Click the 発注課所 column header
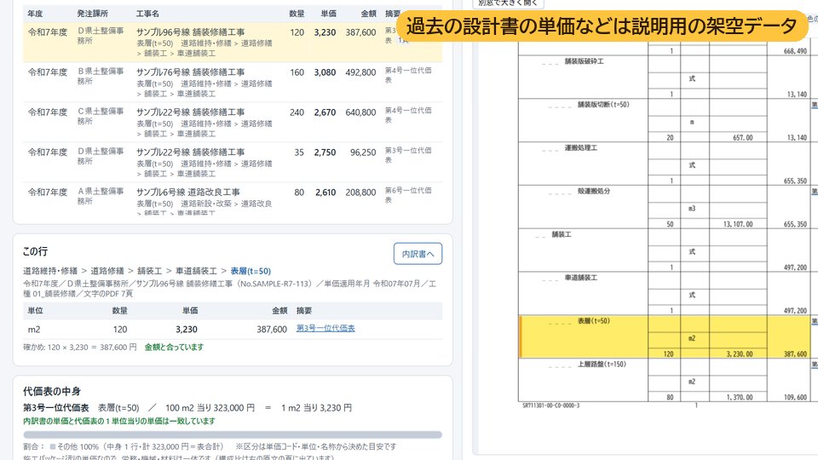Image resolution: width=818 pixels, height=460 pixels. click(92, 14)
